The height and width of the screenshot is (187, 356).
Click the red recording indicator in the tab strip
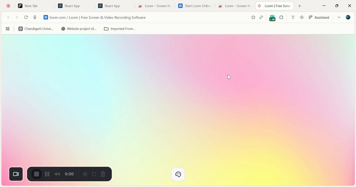tap(8, 6)
